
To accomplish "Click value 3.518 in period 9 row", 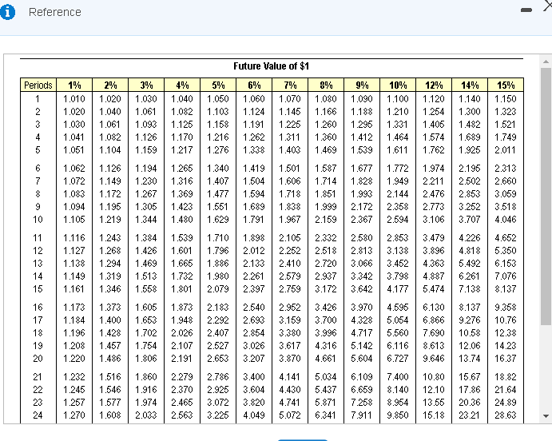I will click(505, 207).
